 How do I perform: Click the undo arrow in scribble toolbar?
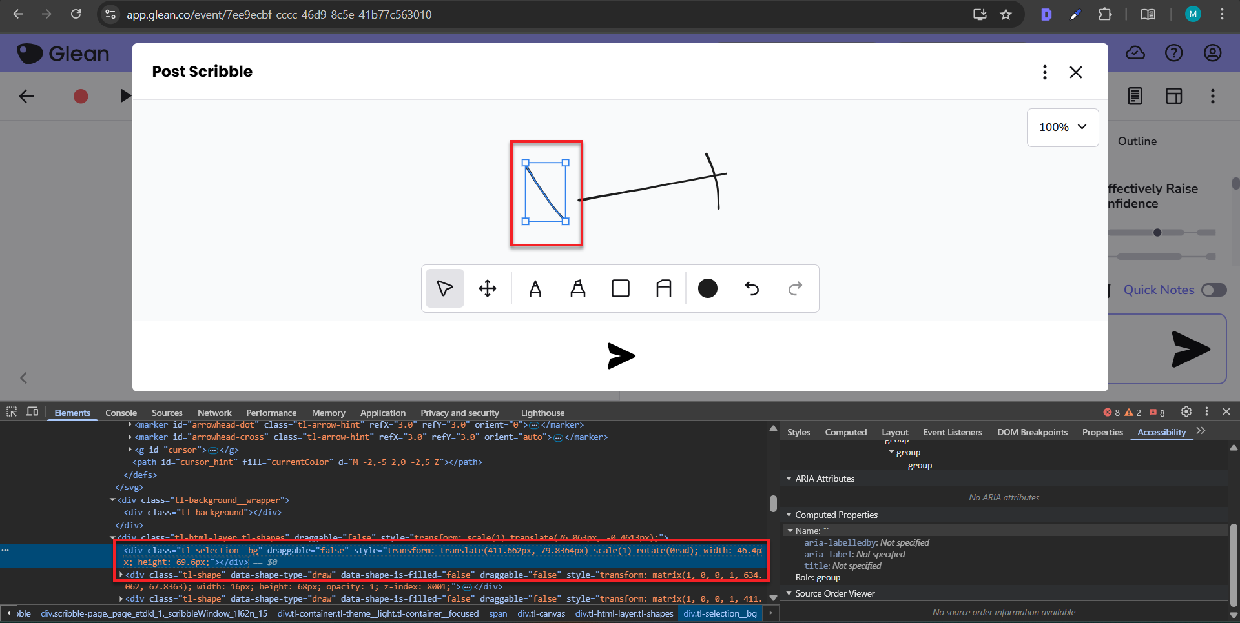coord(752,288)
